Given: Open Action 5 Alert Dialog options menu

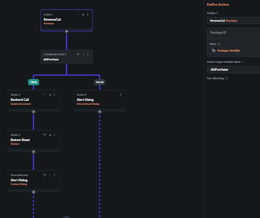Looking at the screenshot, I should [121, 95].
